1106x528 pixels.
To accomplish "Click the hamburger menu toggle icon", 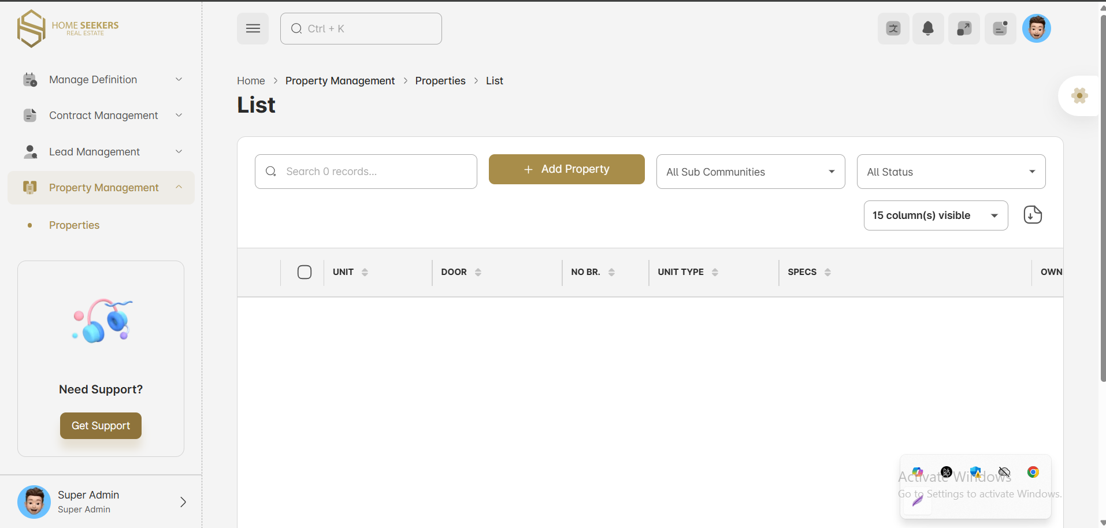I will click(x=253, y=28).
